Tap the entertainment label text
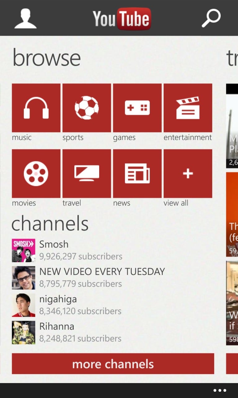Screen dimensions: 238x398 188,137
